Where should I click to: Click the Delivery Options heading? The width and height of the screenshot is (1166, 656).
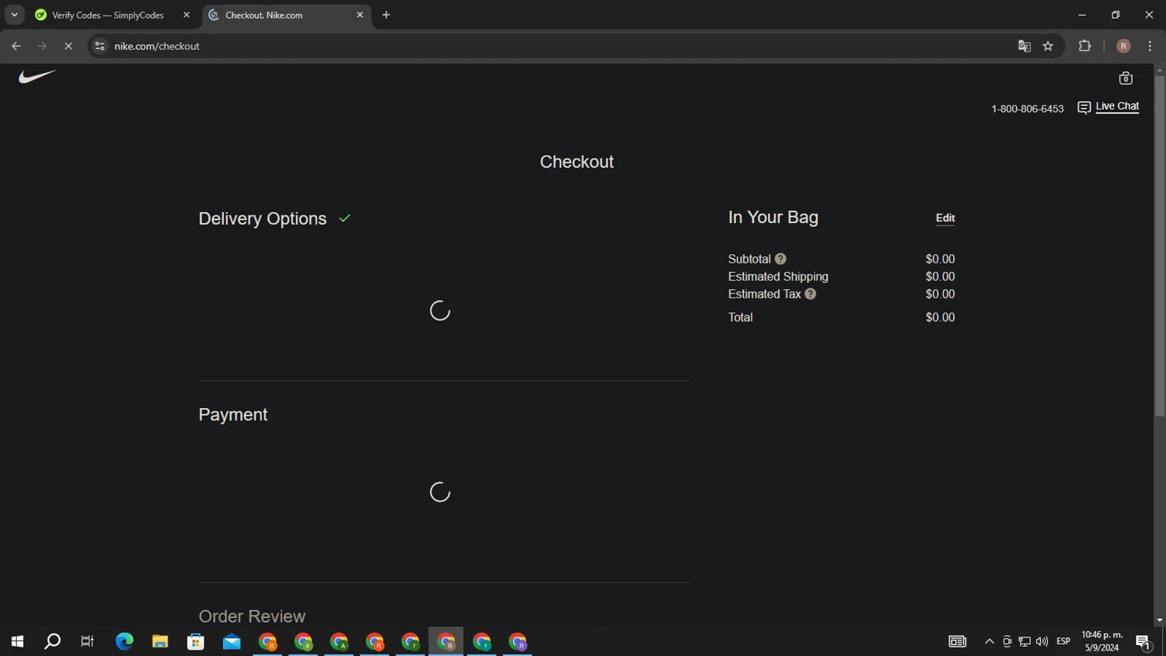(263, 218)
